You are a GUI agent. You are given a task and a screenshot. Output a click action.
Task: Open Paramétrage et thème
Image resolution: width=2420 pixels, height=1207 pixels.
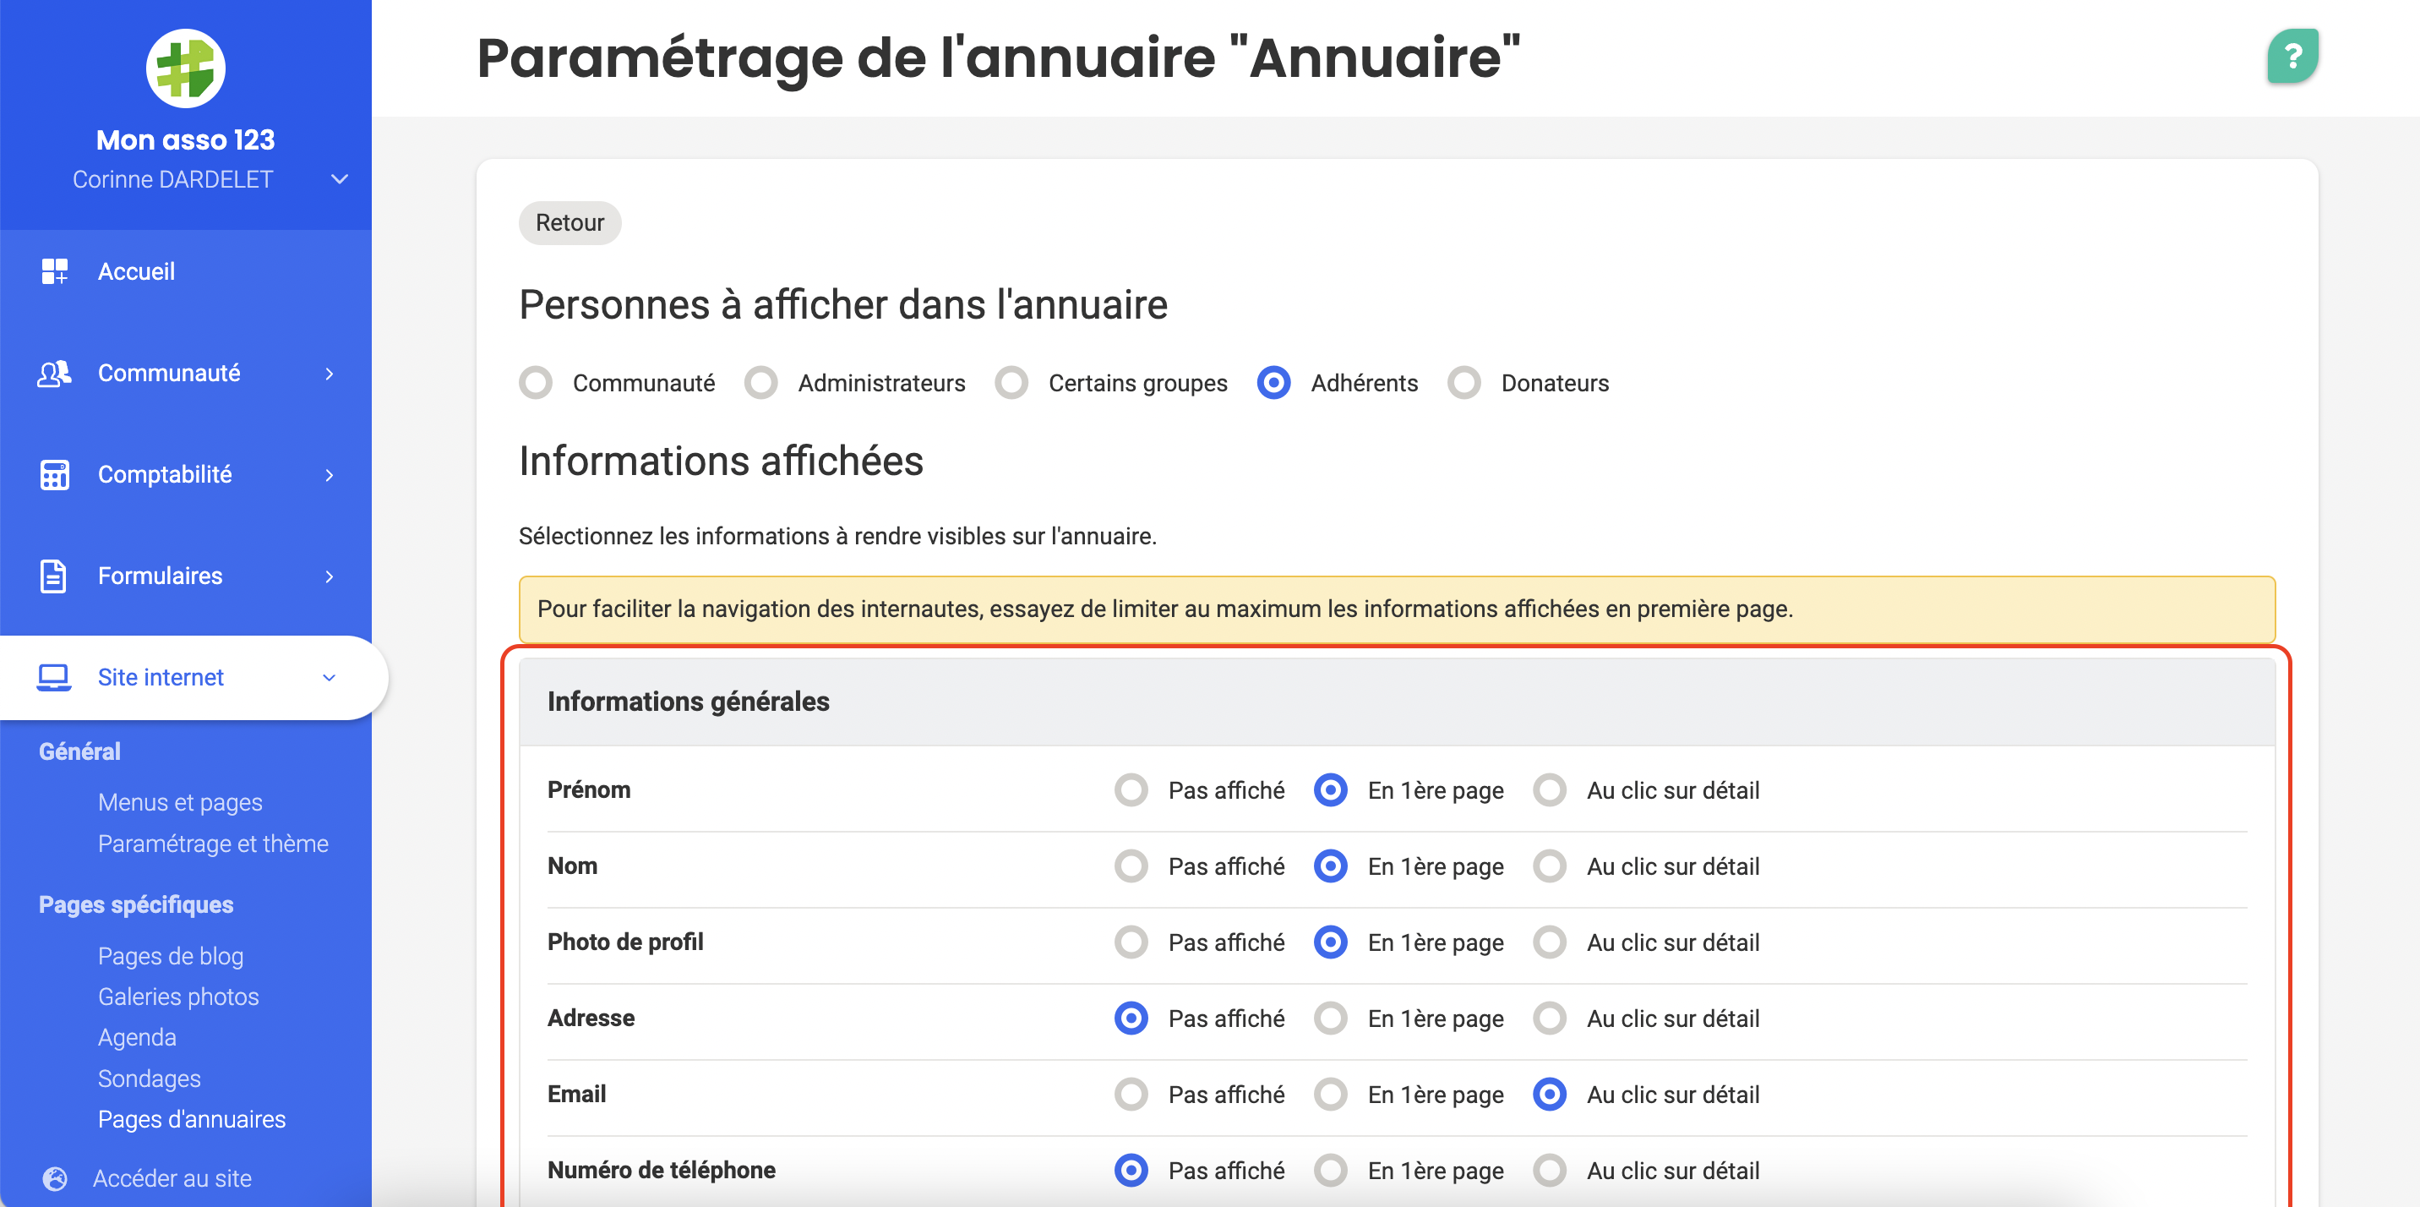pyautogui.click(x=213, y=844)
